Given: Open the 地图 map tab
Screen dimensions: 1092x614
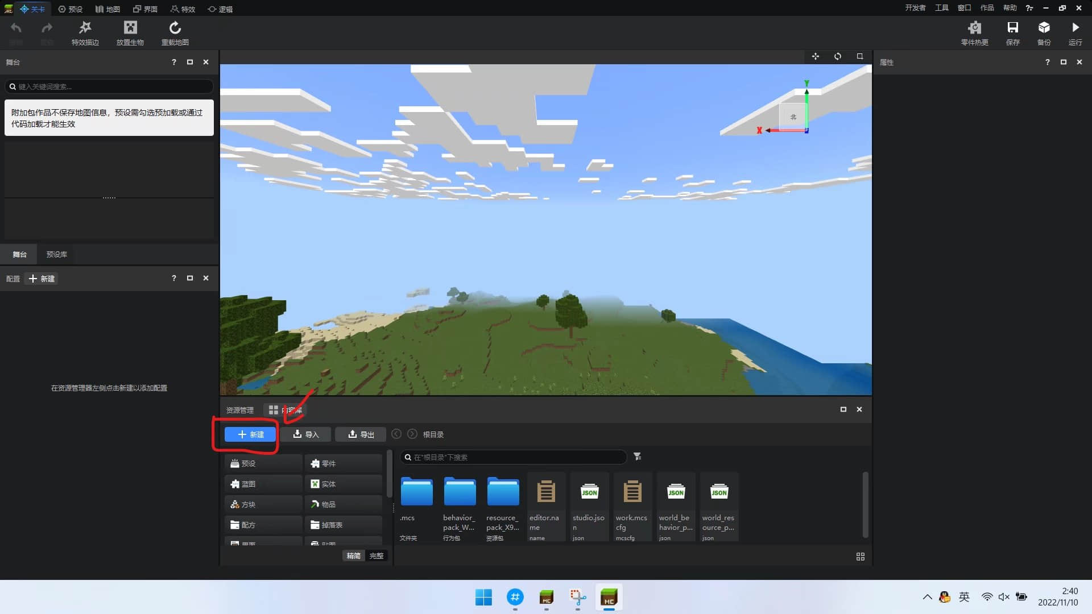Looking at the screenshot, I should [x=107, y=9].
